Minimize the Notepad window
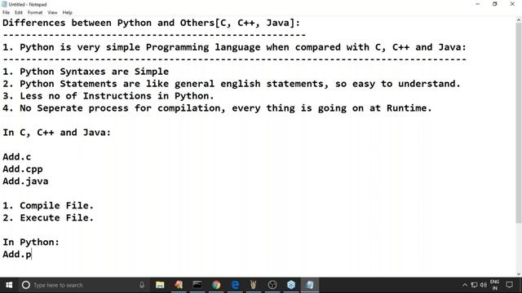The width and height of the screenshot is (522, 293). coord(478,4)
